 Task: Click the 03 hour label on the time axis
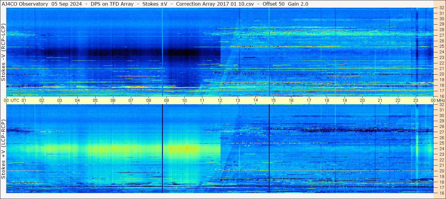click(x=60, y=101)
